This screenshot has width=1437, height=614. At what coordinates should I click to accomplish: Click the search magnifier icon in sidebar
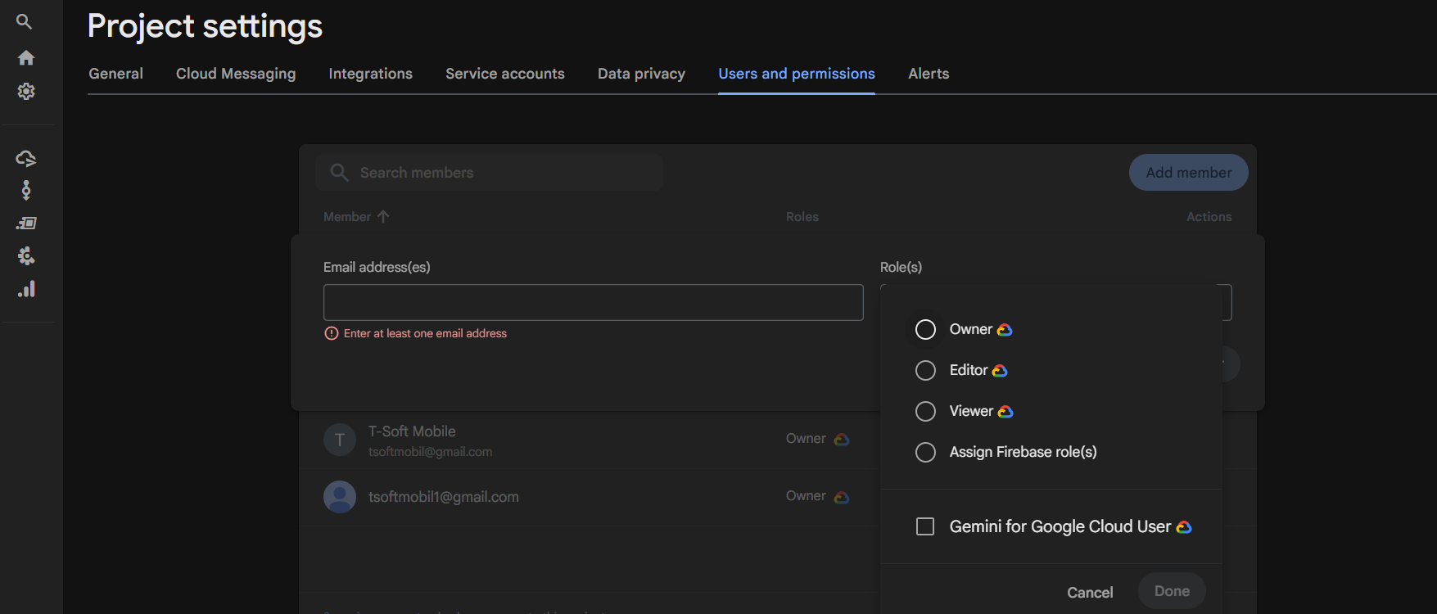(25, 22)
